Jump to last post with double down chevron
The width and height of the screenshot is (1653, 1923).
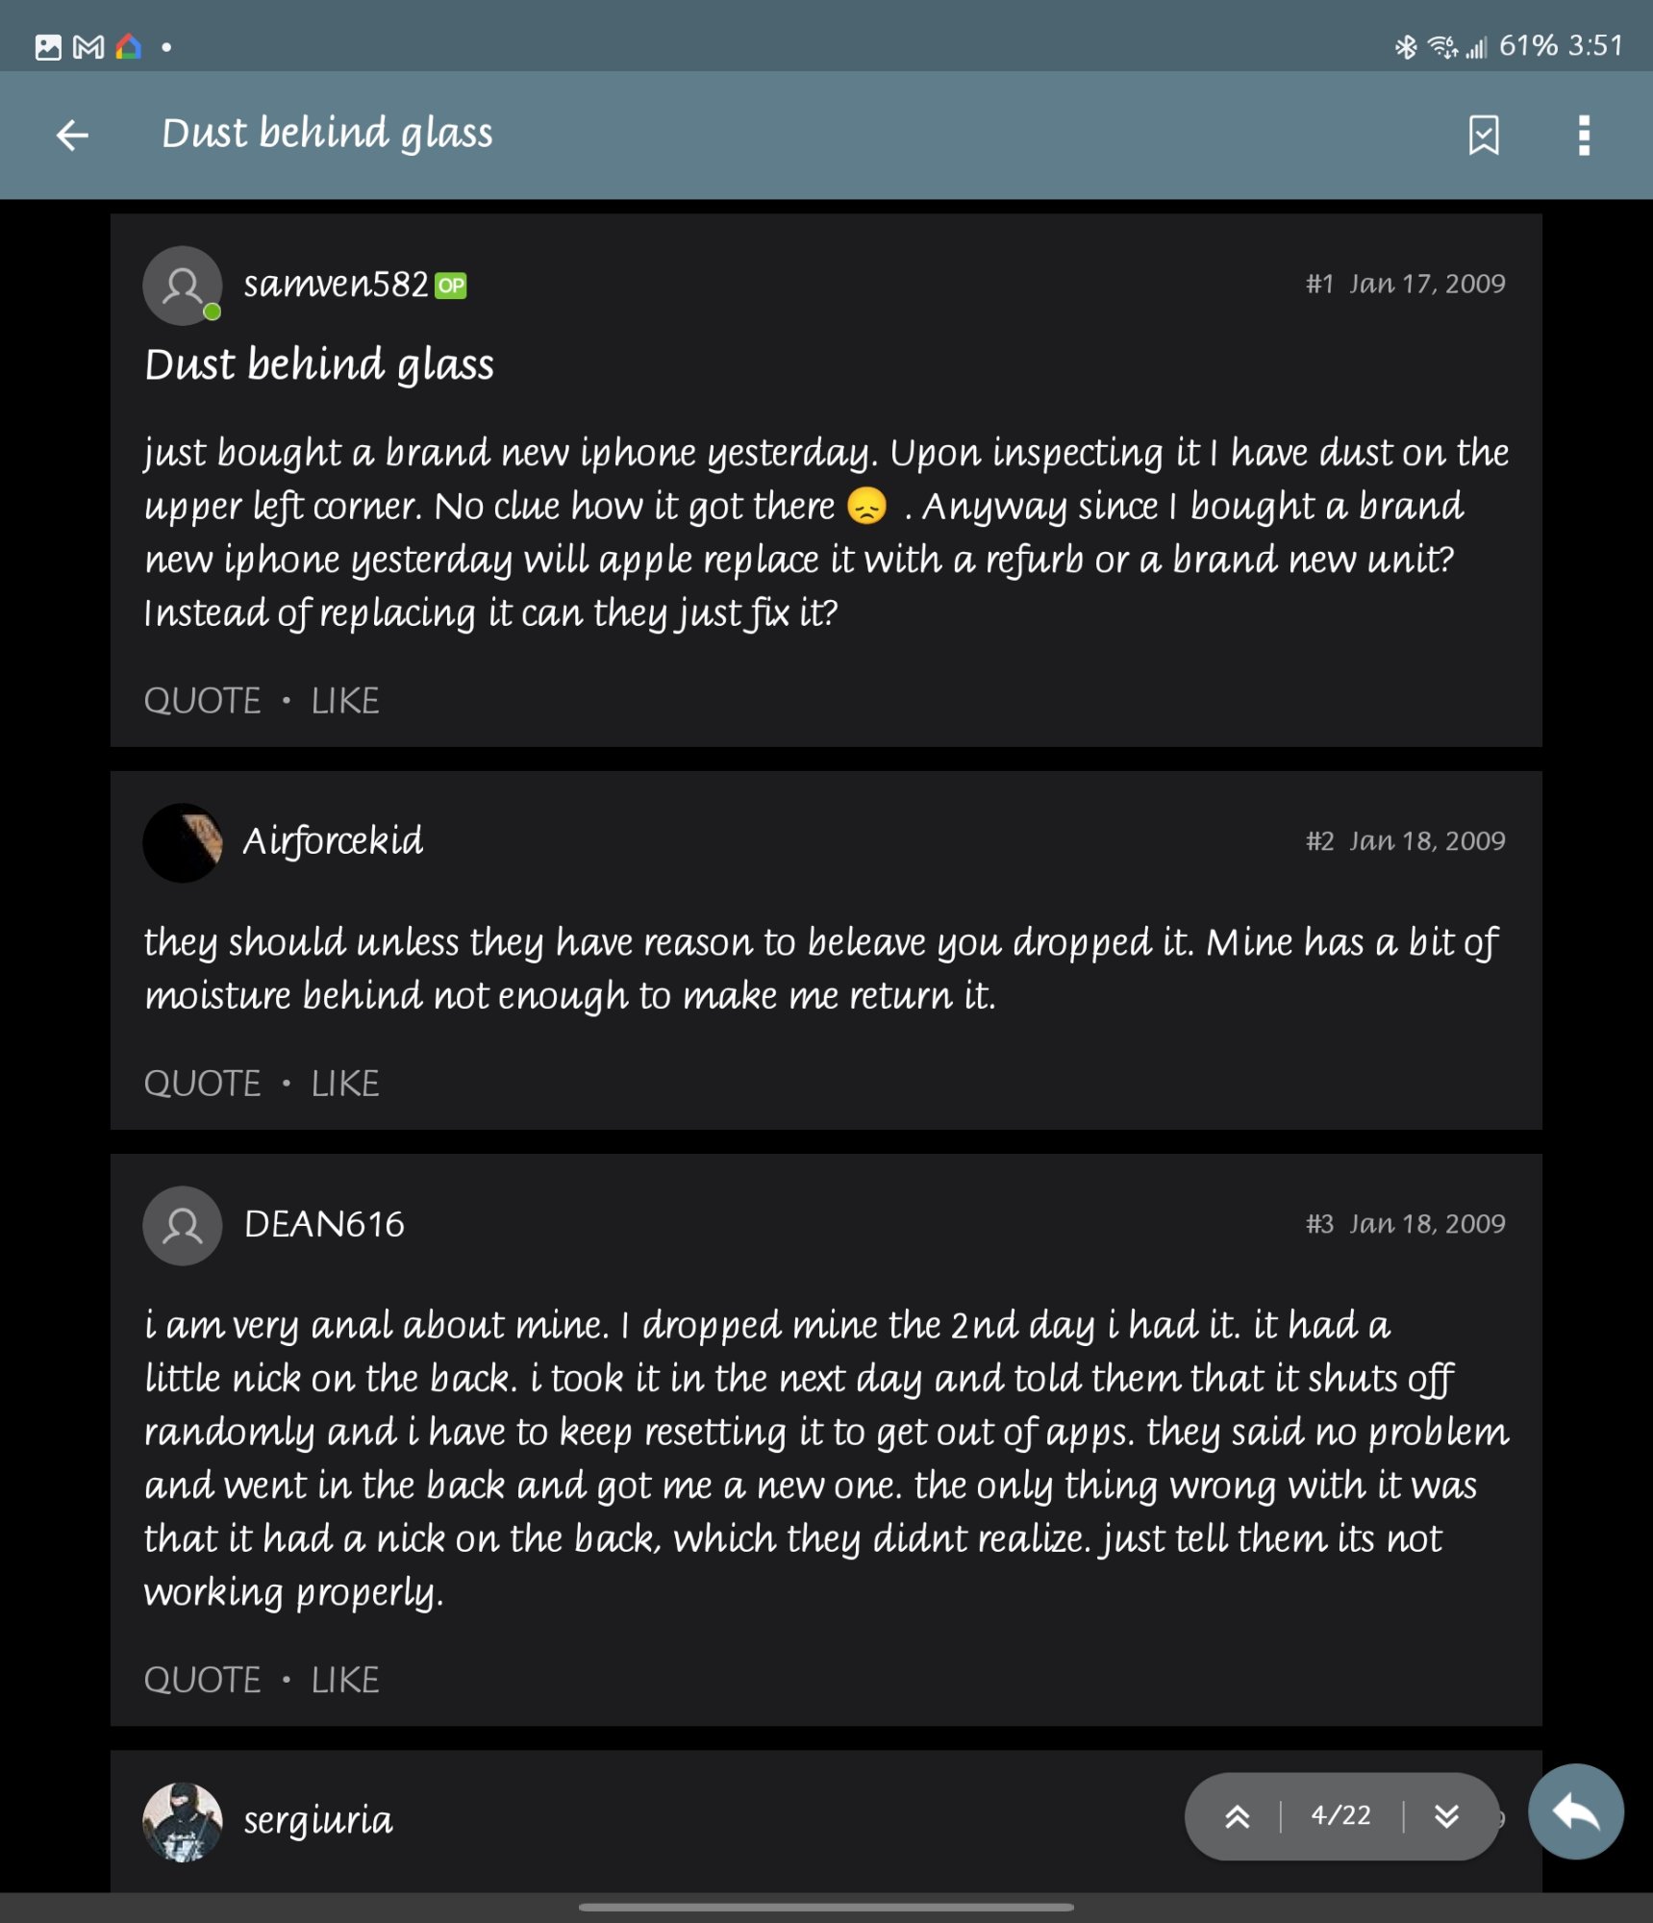pyautogui.click(x=1446, y=1816)
